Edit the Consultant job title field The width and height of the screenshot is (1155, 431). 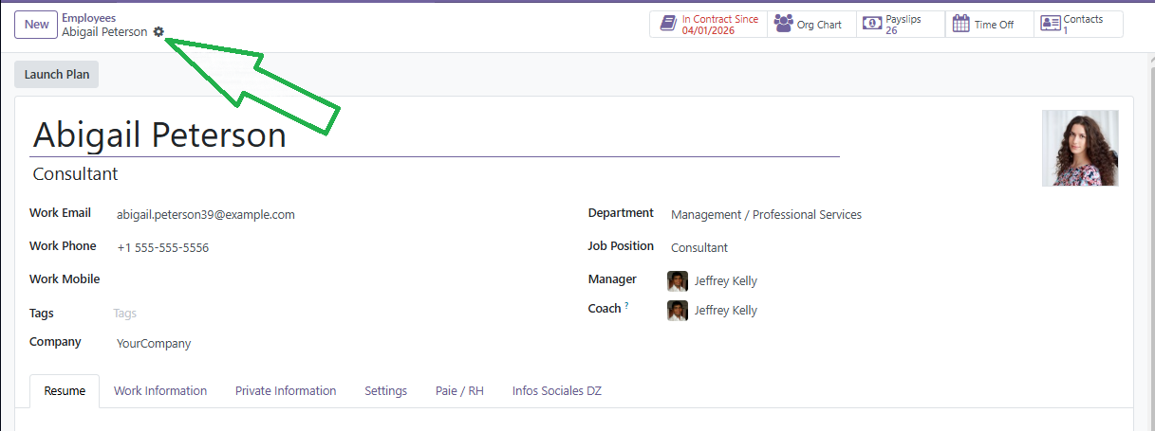[436, 174]
